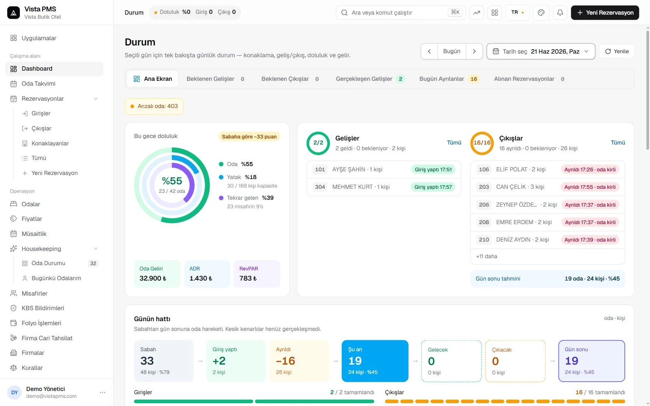Viewport: 650px width, 406px height.
Task: Open the user menu three-dots icon
Action: (102, 392)
